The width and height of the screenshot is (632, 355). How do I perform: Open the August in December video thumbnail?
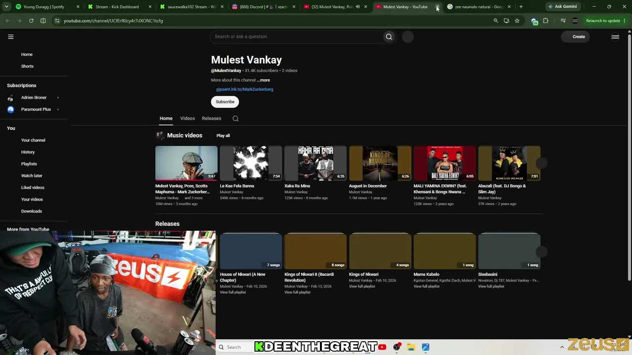(x=380, y=163)
